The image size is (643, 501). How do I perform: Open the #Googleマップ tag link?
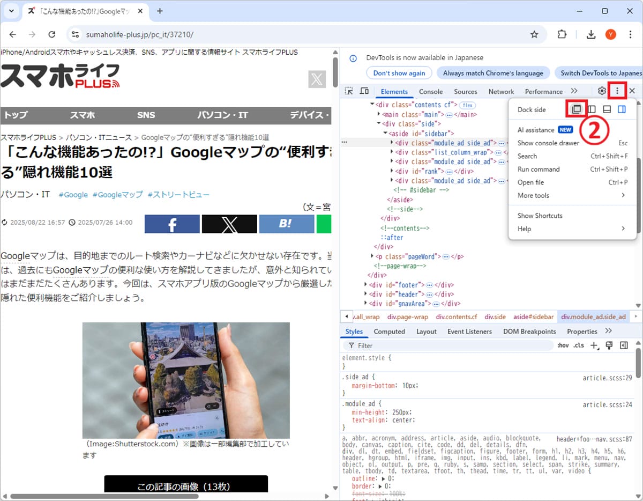click(117, 195)
